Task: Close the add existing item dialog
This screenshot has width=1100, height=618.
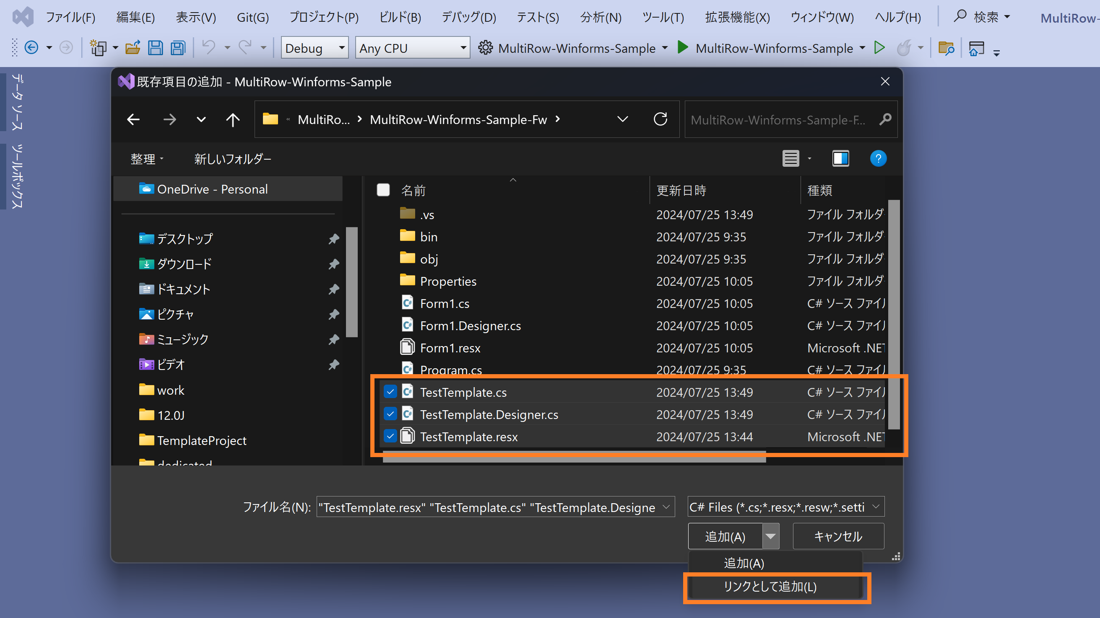Action: click(x=885, y=81)
